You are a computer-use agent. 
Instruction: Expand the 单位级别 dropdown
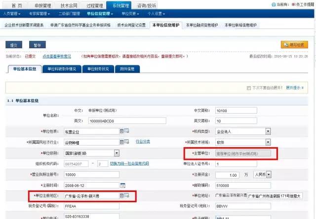click(x=116, y=153)
